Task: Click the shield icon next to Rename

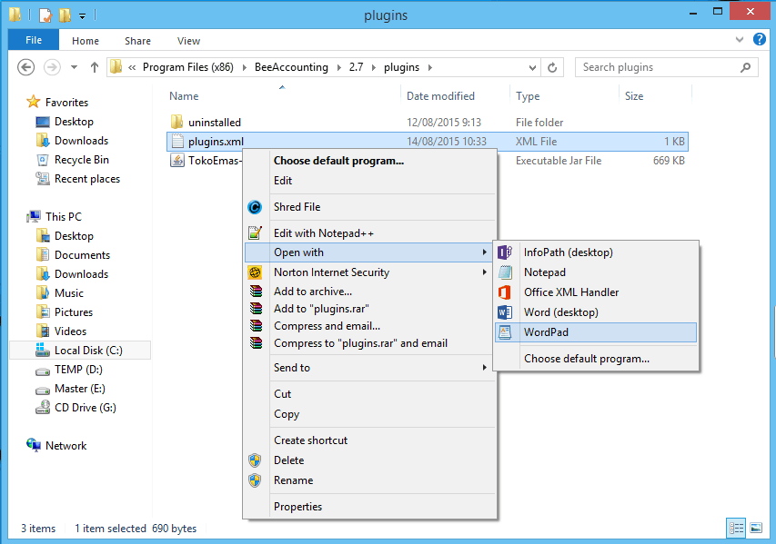Action: pyautogui.click(x=255, y=480)
